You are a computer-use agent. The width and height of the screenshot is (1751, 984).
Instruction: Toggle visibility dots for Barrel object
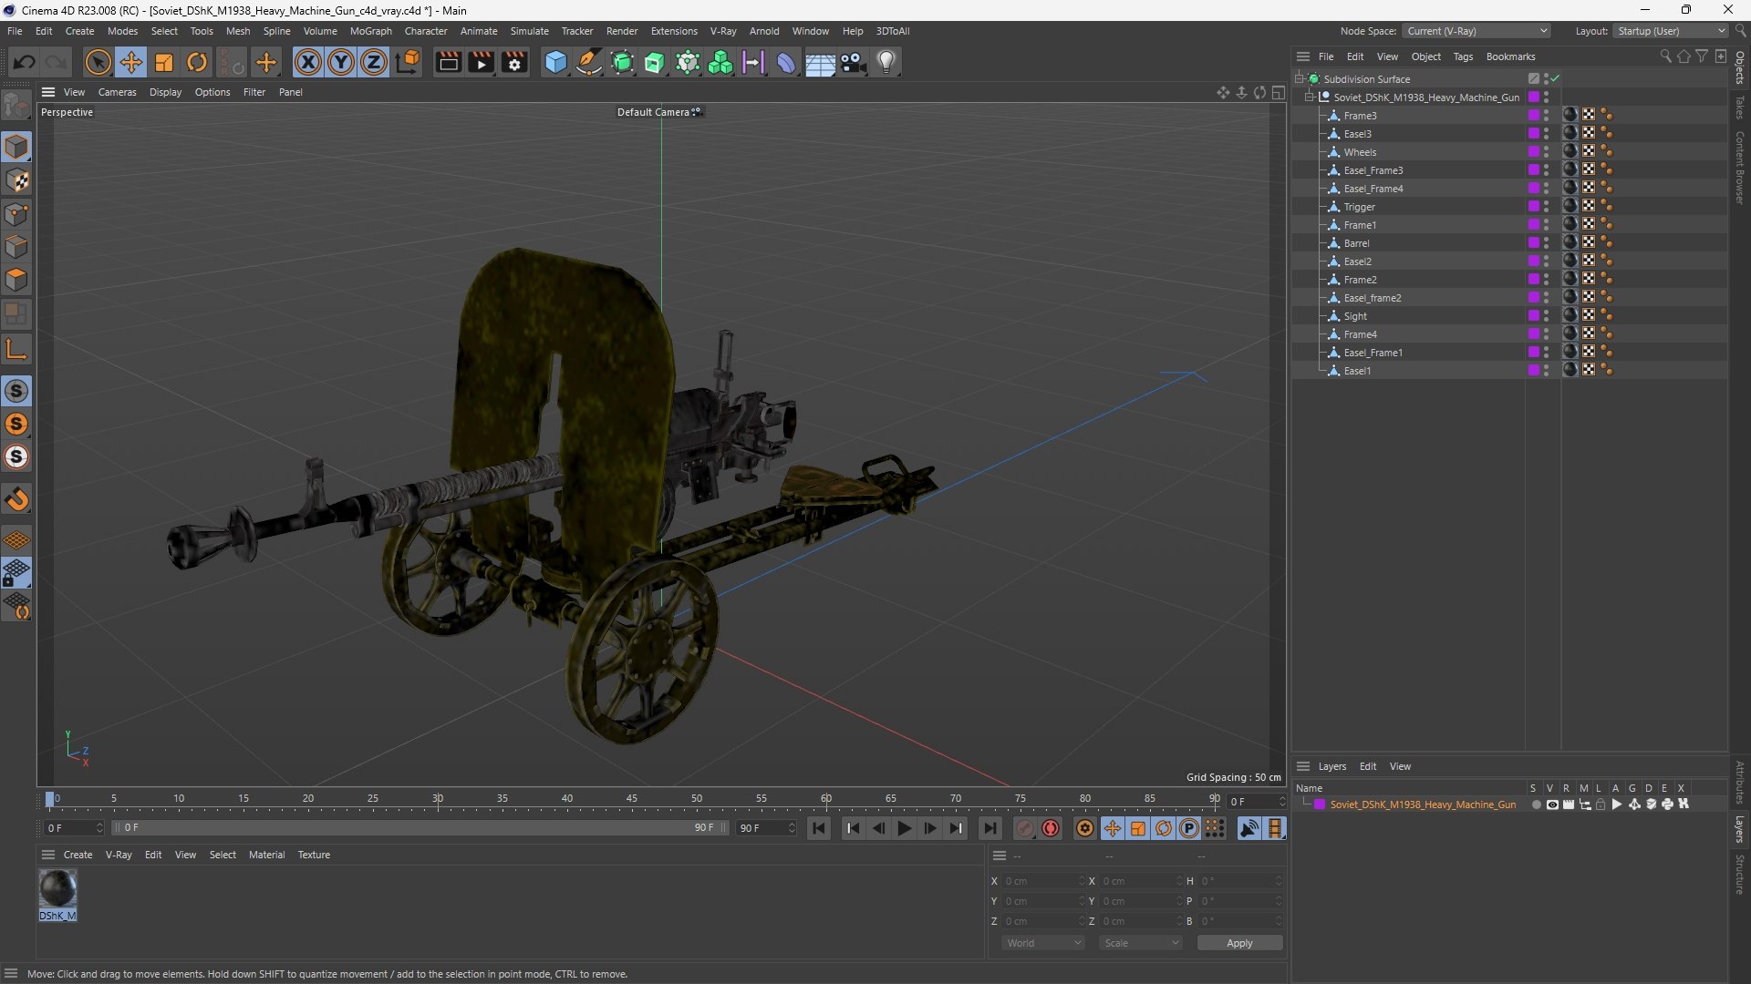click(x=1546, y=243)
